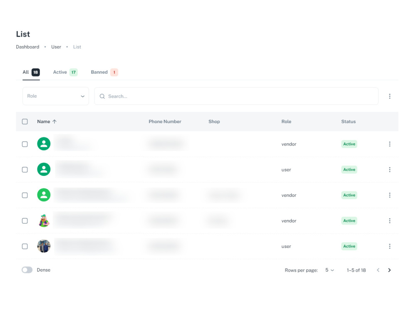Click 'vendor' role in cartoon avatar row
Image resolution: width=416 pixels, height=312 pixels.
click(x=289, y=221)
